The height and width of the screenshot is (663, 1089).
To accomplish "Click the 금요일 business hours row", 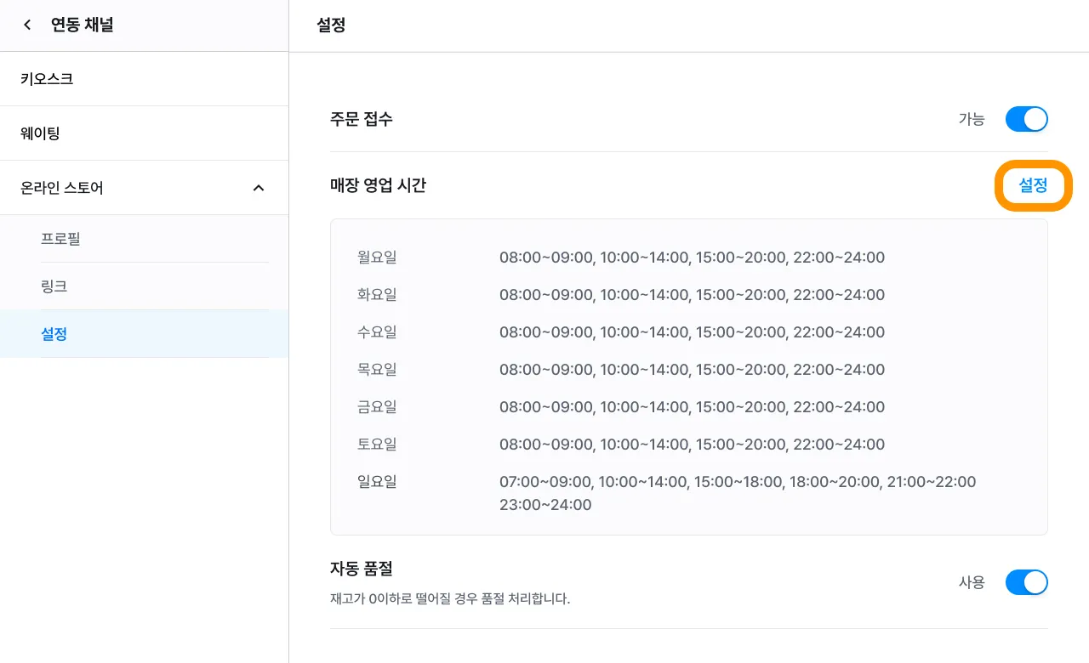I will [x=691, y=407].
